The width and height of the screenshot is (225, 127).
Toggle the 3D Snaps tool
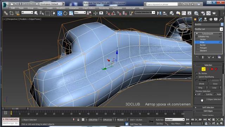point(108,13)
